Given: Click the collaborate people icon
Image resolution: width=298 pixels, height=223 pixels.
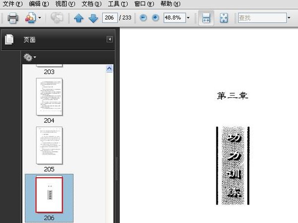Looking at the screenshot, I should point(30,18).
